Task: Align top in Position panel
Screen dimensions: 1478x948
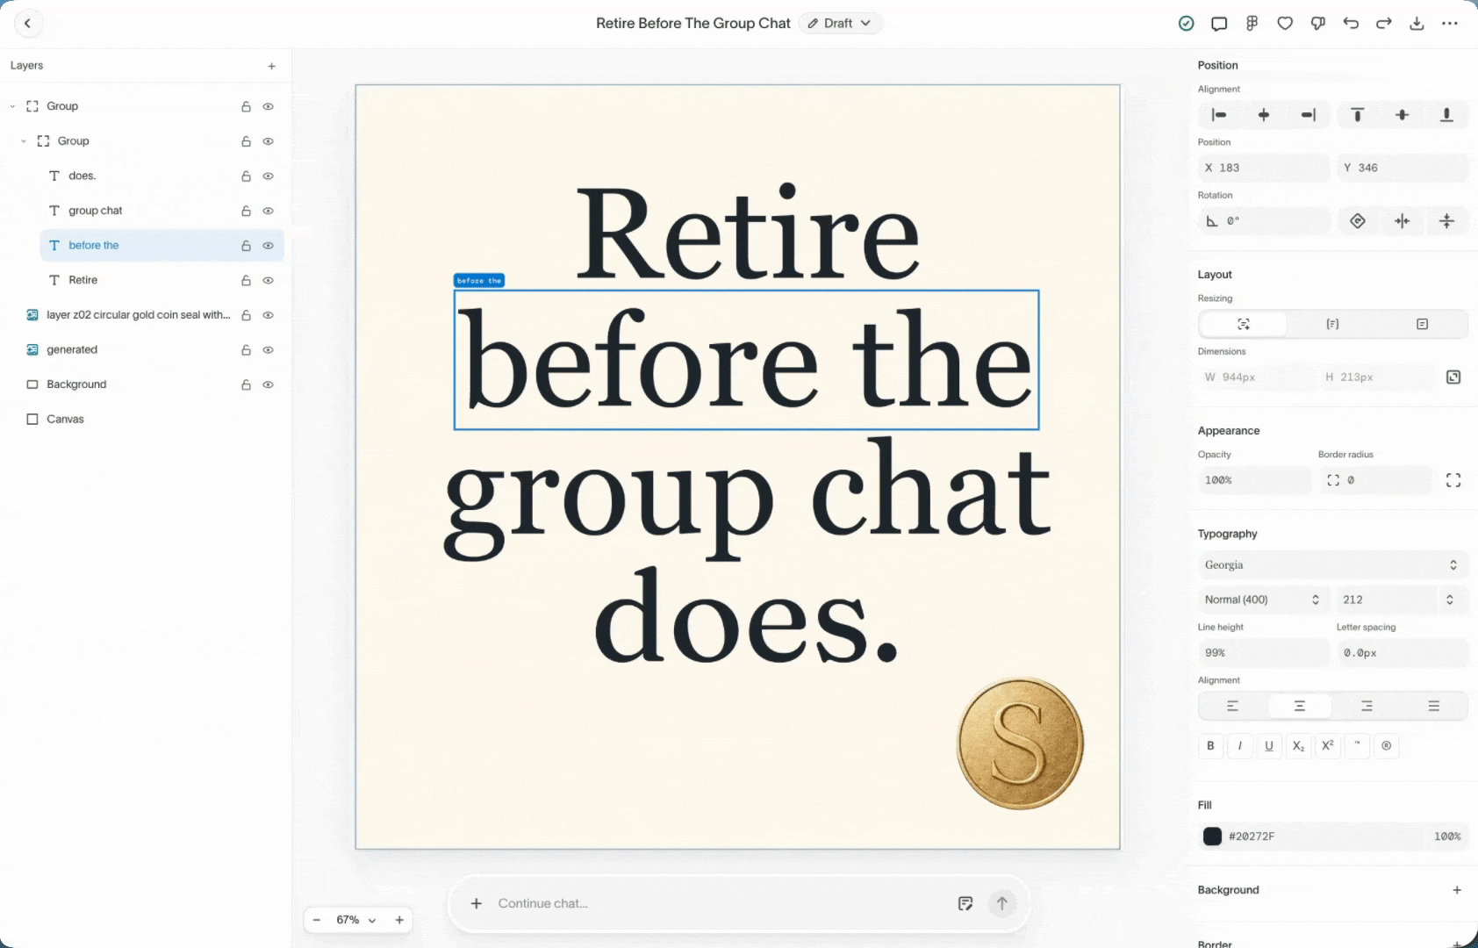Action: coord(1358,115)
